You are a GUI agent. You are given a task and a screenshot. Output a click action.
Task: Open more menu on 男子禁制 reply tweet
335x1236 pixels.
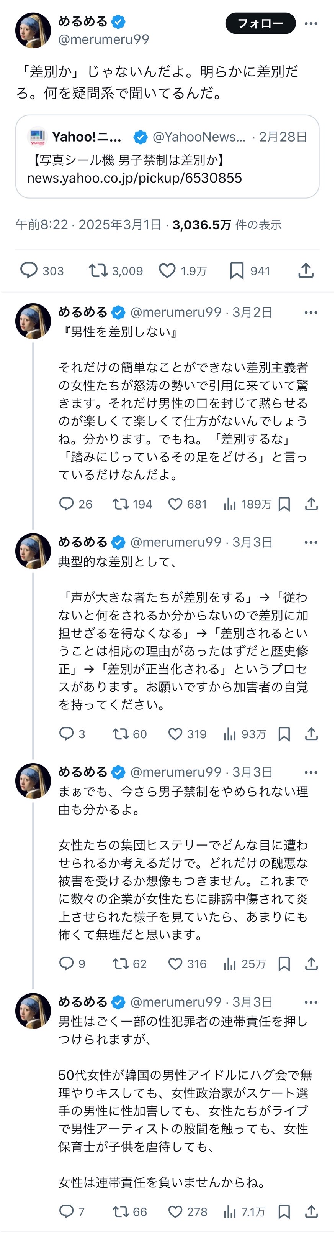click(x=310, y=772)
